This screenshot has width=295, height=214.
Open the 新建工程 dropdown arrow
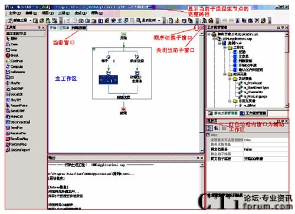click(x=31, y=21)
